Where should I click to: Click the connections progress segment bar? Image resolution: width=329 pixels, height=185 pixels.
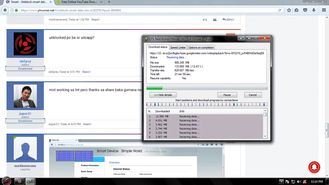point(207,104)
